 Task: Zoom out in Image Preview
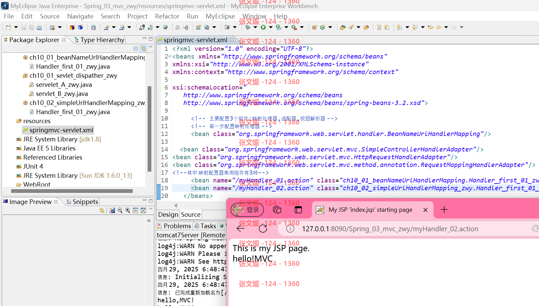(120, 210)
